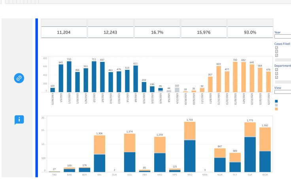Select the gray legend swatch
Image resolution: width=291 pixels, height=179 pixels.
276,105
